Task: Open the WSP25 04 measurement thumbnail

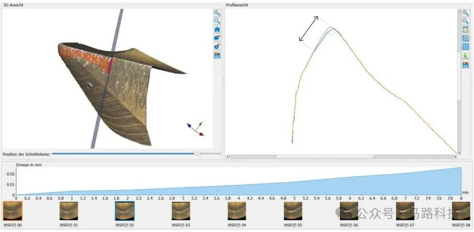Action: (237, 211)
